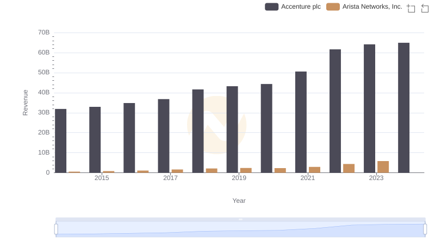Click the data zoom top drag bar

[240, 219]
